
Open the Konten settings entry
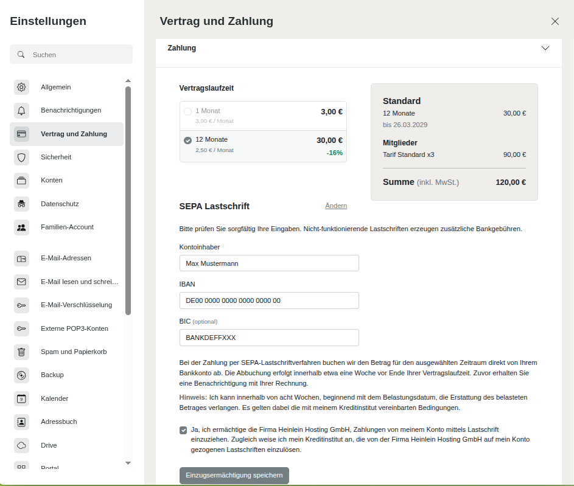pyautogui.click(x=52, y=181)
